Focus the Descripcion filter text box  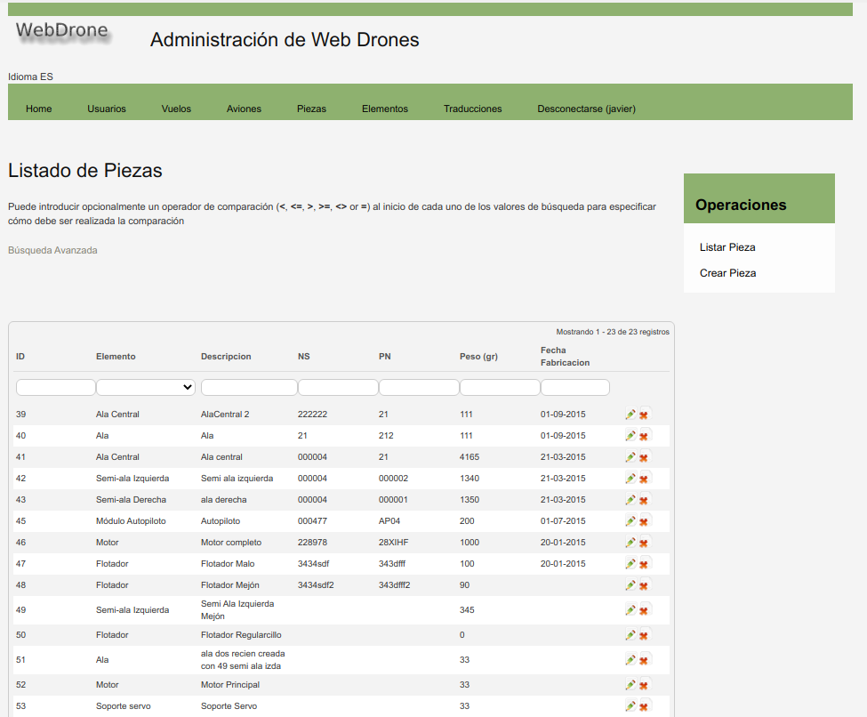pyautogui.click(x=249, y=387)
